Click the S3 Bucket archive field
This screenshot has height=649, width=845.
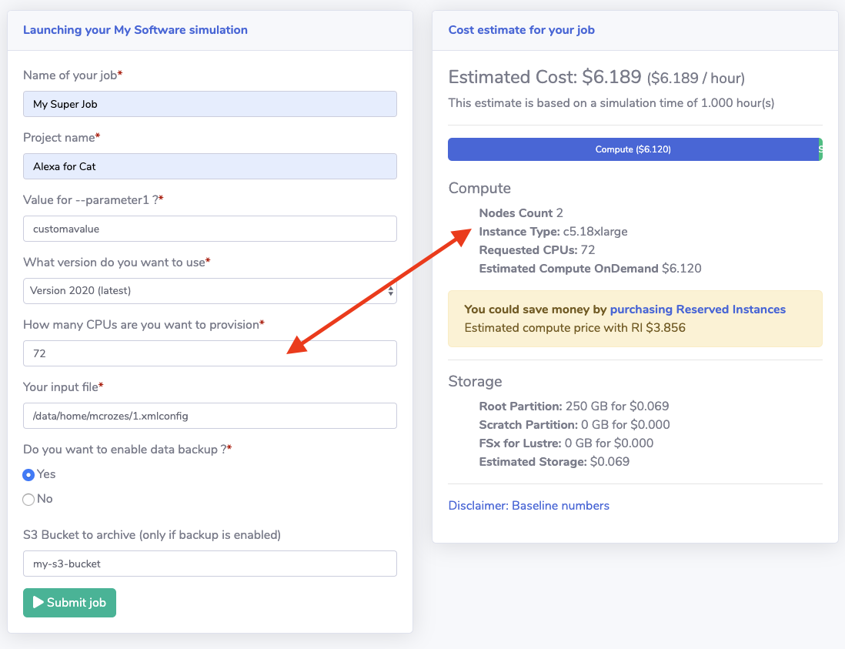pos(209,564)
